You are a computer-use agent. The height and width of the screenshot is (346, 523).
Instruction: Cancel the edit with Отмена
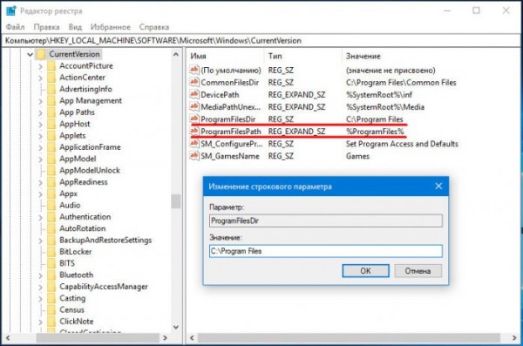pyautogui.click(x=418, y=270)
